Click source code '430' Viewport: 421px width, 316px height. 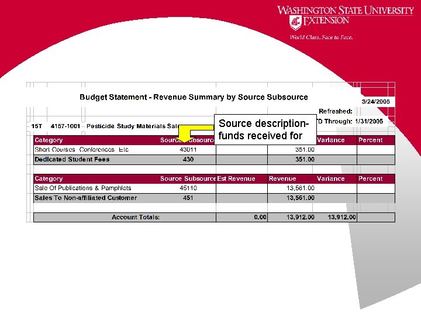click(x=188, y=159)
